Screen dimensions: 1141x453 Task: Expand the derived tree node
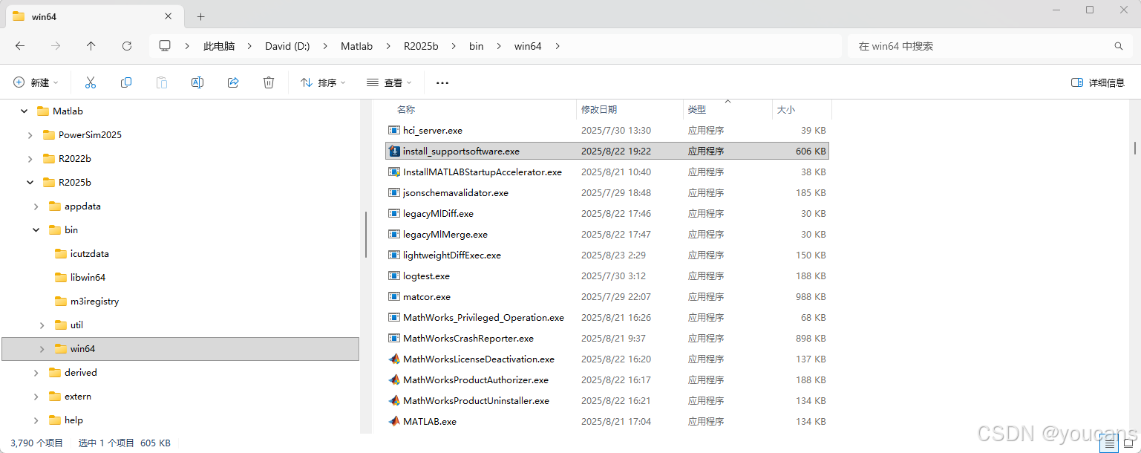coord(36,373)
